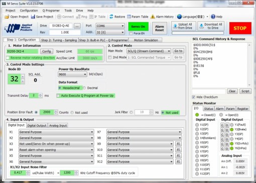Open the IP Table toolbar item
Image resolution: width=256 pixels, height=183 pixels.
[97, 17]
